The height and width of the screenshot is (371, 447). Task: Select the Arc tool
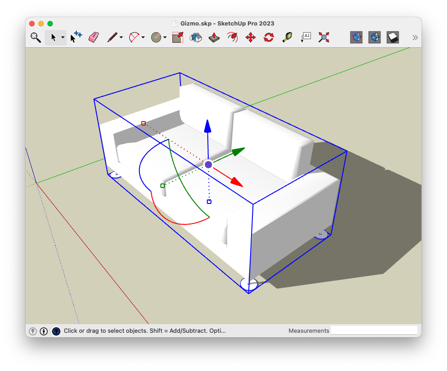134,37
